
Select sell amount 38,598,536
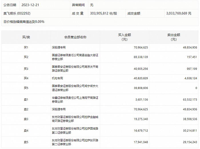pos(190,119)
